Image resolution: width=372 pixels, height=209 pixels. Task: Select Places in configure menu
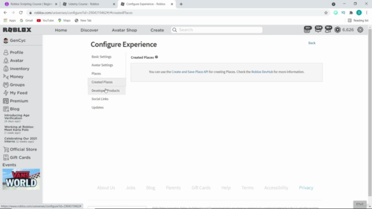[x=106, y=74]
